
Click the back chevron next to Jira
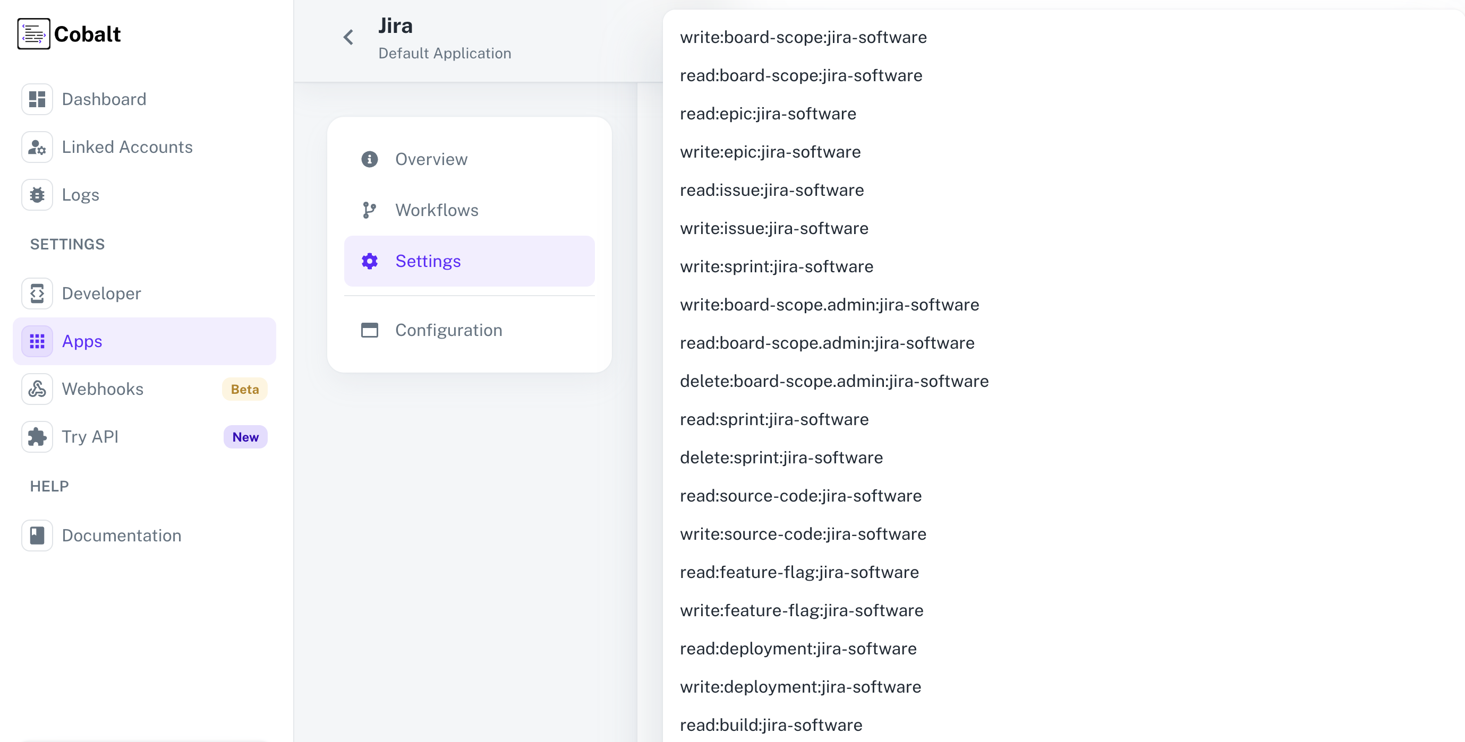pos(348,37)
